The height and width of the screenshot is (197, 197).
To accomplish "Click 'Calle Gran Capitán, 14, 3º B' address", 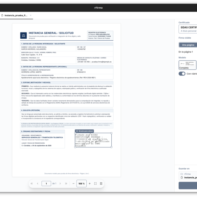I will 32,55.
